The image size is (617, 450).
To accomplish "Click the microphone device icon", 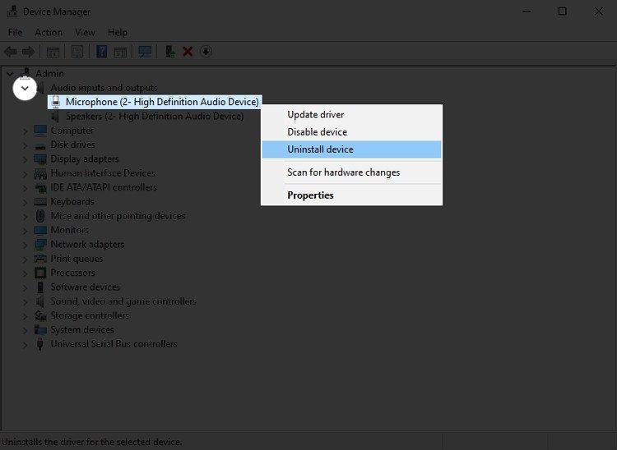I will point(56,102).
